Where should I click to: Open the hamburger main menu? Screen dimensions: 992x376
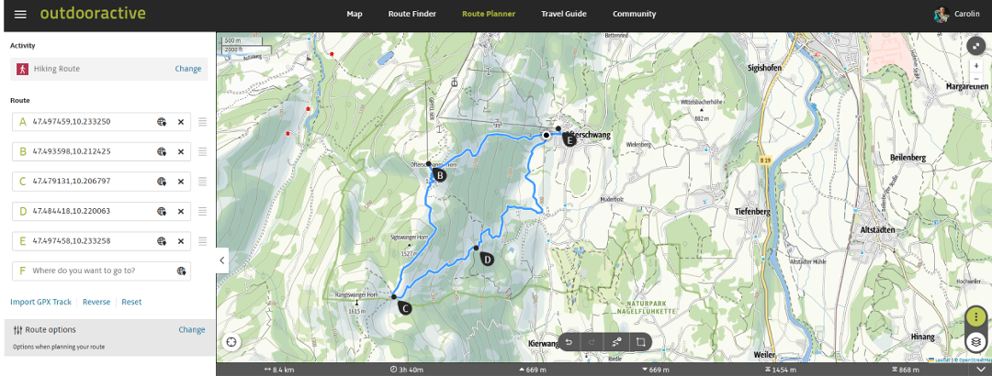[20, 14]
